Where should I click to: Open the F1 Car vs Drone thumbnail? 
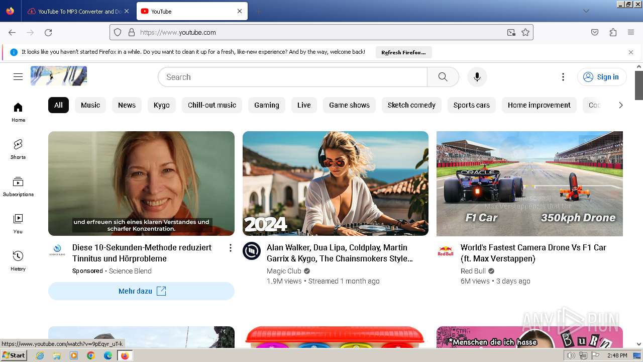pyautogui.click(x=529, y=184)
